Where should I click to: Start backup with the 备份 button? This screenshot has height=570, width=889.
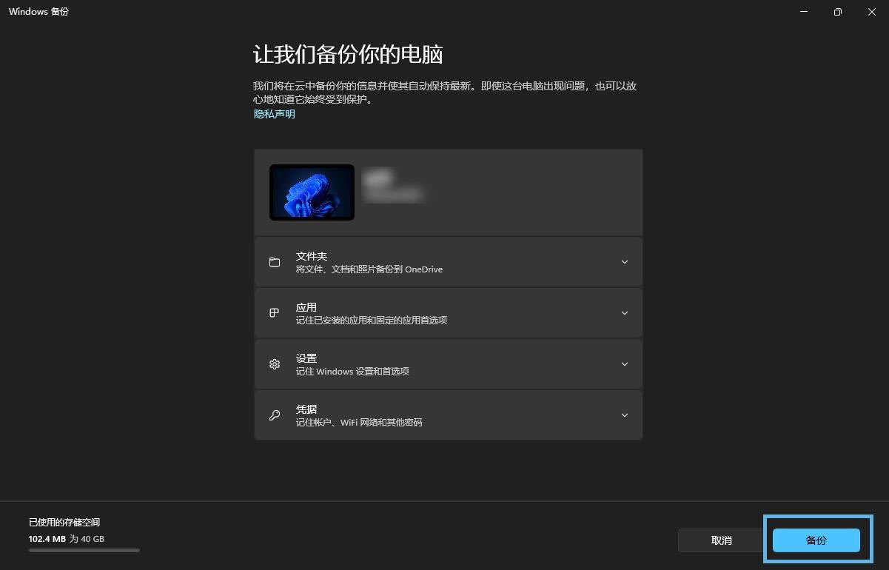coord(816,540)
